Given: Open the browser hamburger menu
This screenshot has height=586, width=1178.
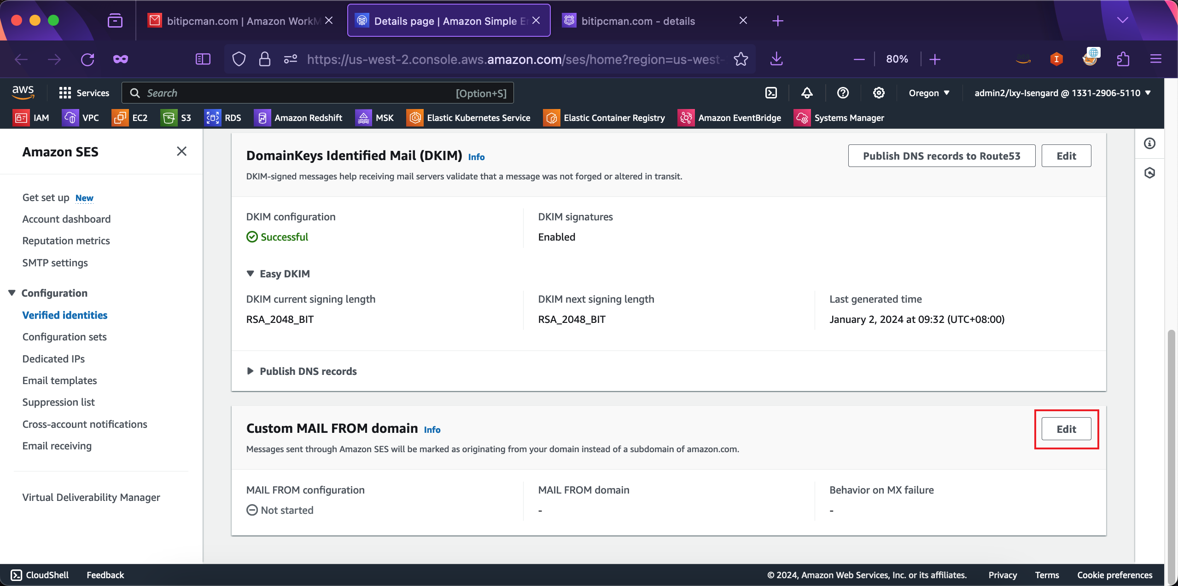Looking at the screenshot, I should 1156,59.
